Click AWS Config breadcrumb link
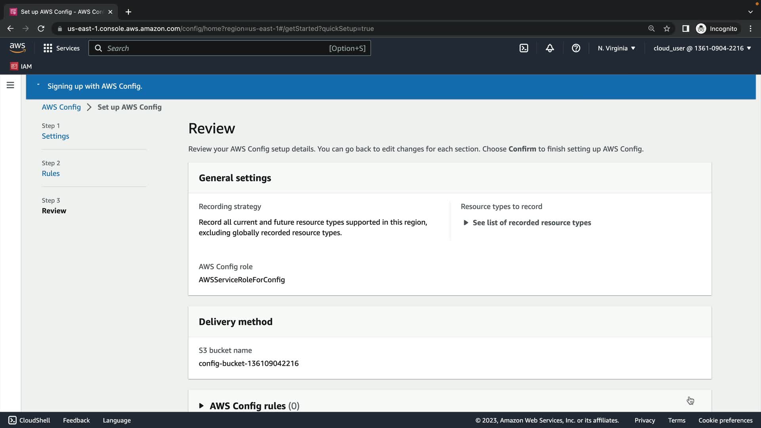 61,107
